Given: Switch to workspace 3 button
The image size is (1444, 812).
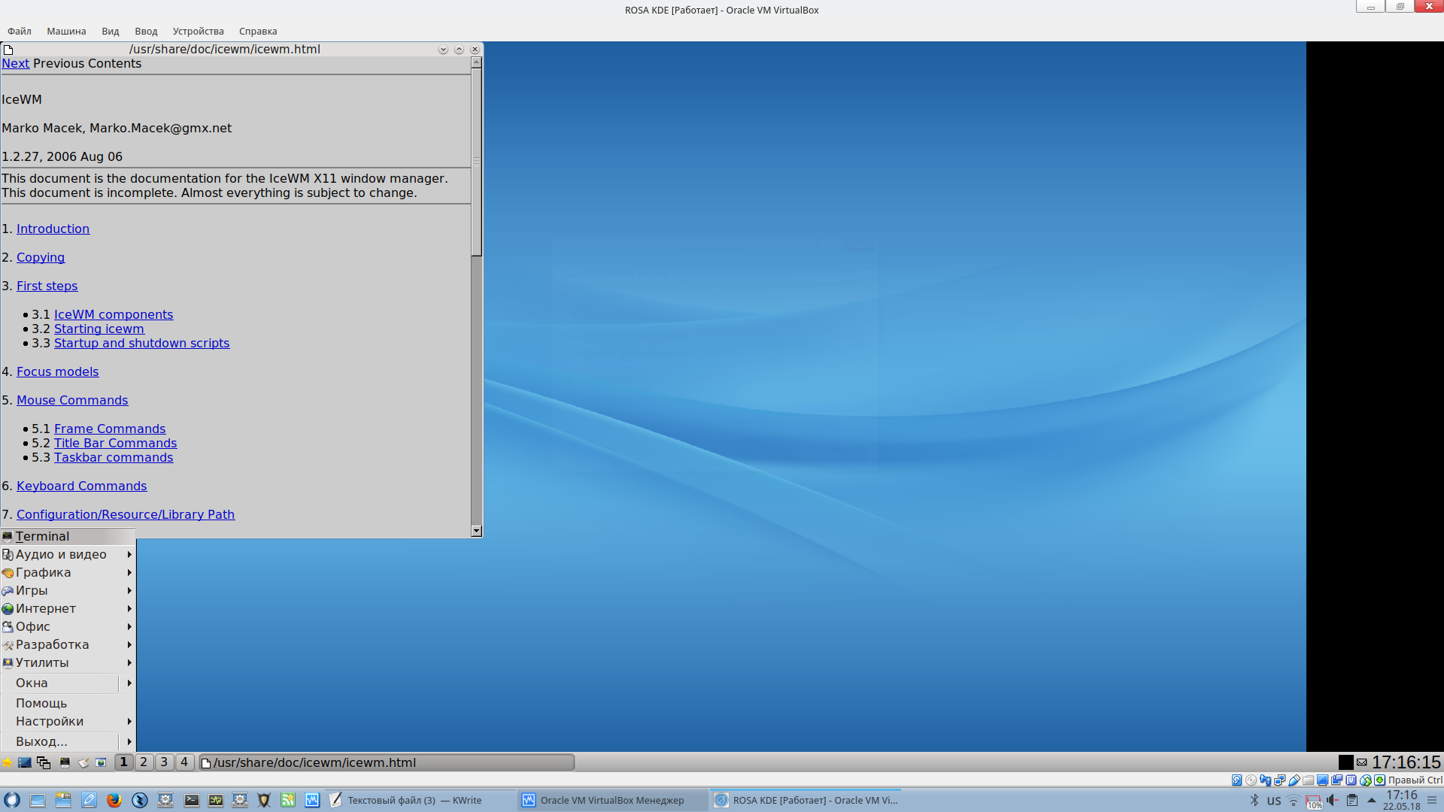Looking at the screenshot, I should tap(164, 762).
